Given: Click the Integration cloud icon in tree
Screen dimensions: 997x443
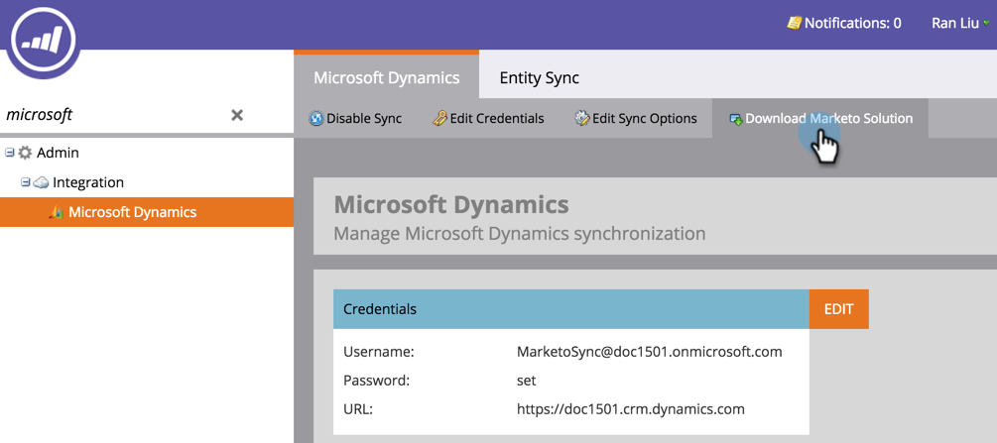Looking at the screenshot, I should pos(41,182).
